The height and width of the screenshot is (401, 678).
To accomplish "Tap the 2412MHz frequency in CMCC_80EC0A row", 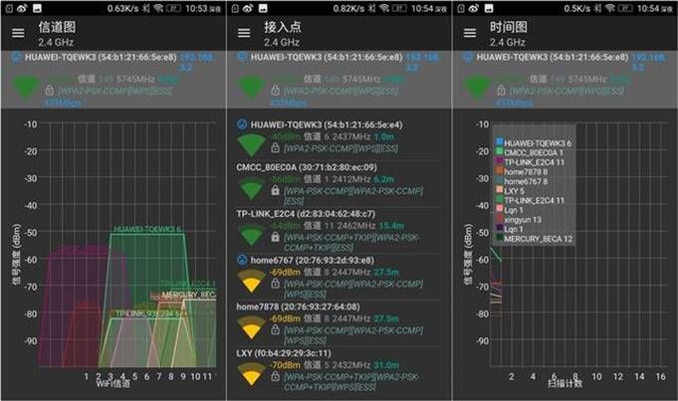I will [x=351, y=179].
